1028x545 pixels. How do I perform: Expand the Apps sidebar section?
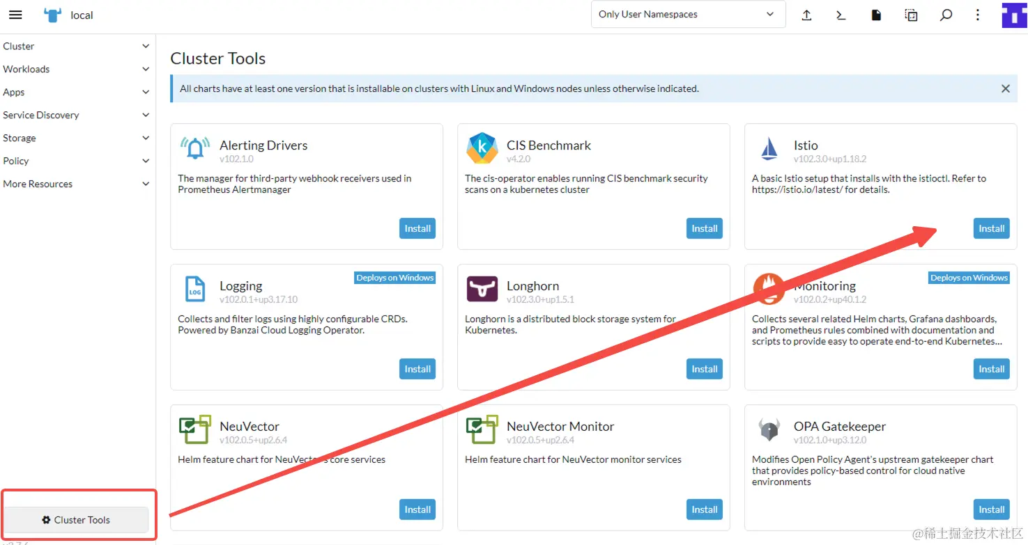coord(77,92)
